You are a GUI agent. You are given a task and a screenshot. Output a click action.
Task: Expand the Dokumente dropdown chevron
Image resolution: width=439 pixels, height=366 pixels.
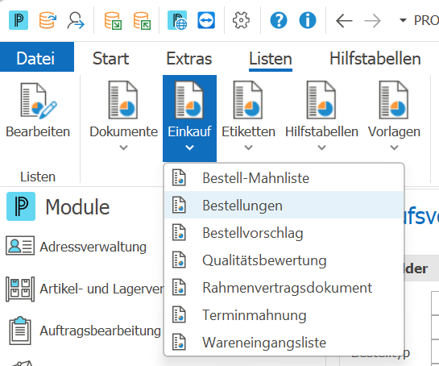tap(123, 148)
